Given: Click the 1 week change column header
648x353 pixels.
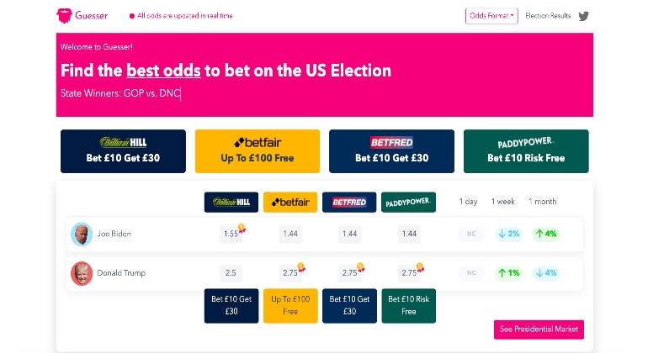Looking at the screenshot, I should (x=503, y=202).
